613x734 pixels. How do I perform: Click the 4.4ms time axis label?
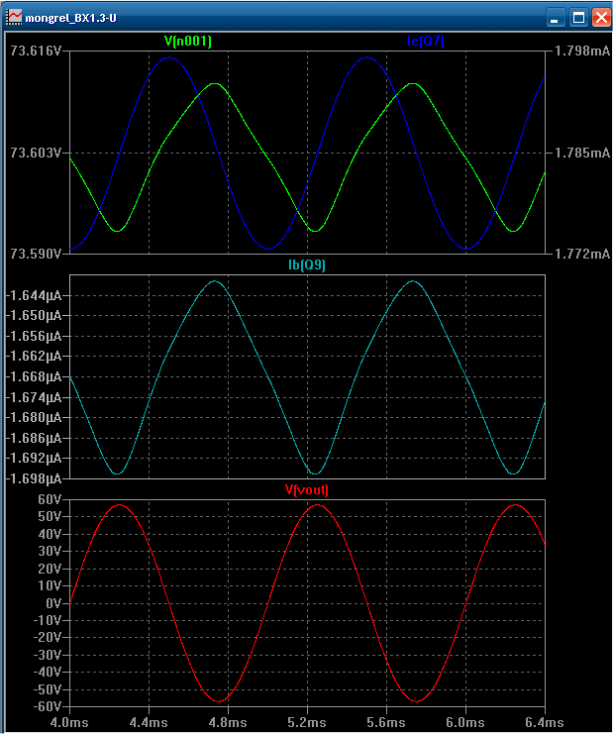[x=149, y=723]
